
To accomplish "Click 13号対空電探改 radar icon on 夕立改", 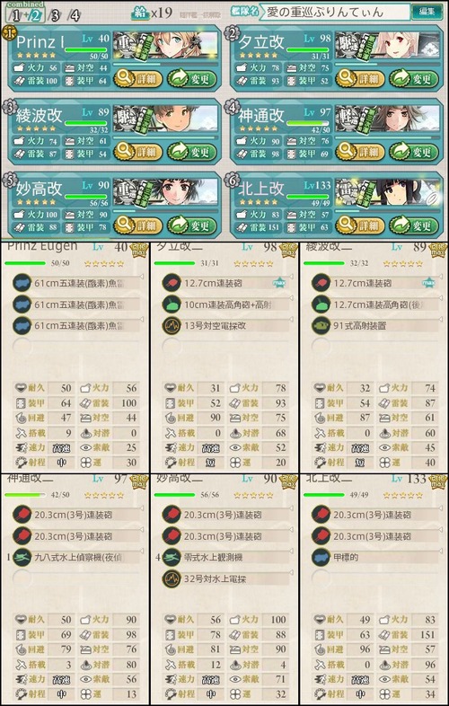I will [171, 325].
